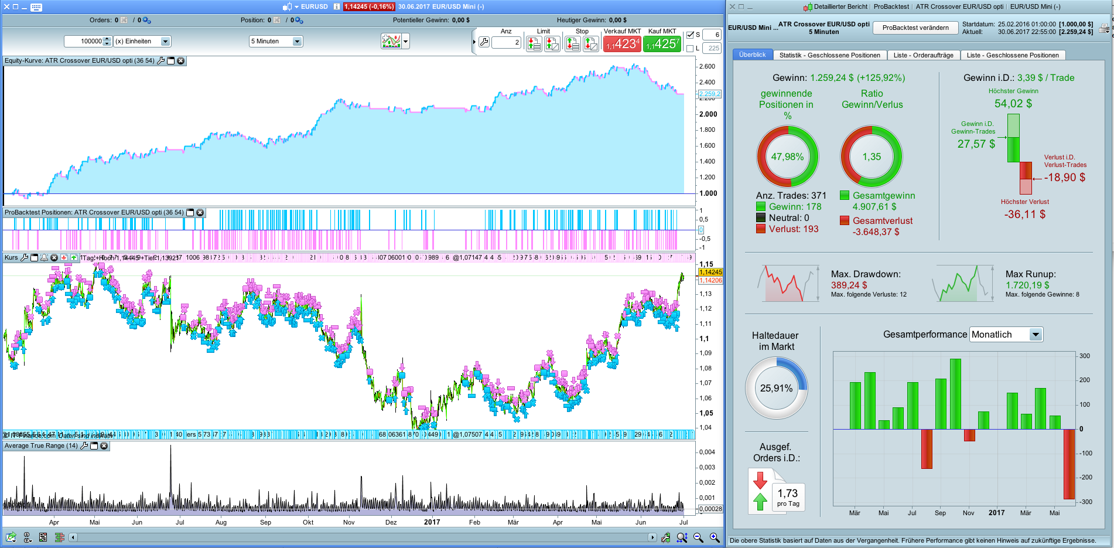Close the Equity-Kurve panel
Viewport: 1114px width, 548px height.
(x=181, y=60)
